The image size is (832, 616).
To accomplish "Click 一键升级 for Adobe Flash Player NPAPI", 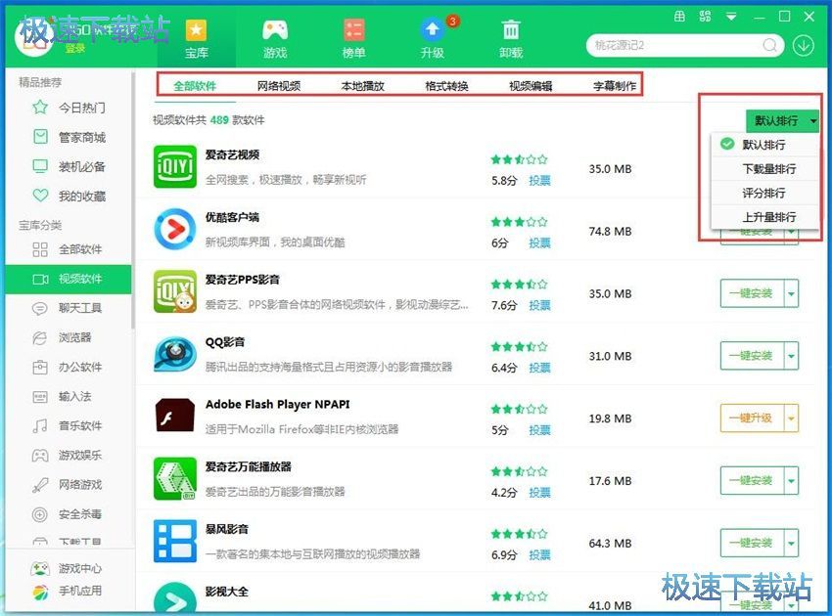I will [x=752, y=418].
